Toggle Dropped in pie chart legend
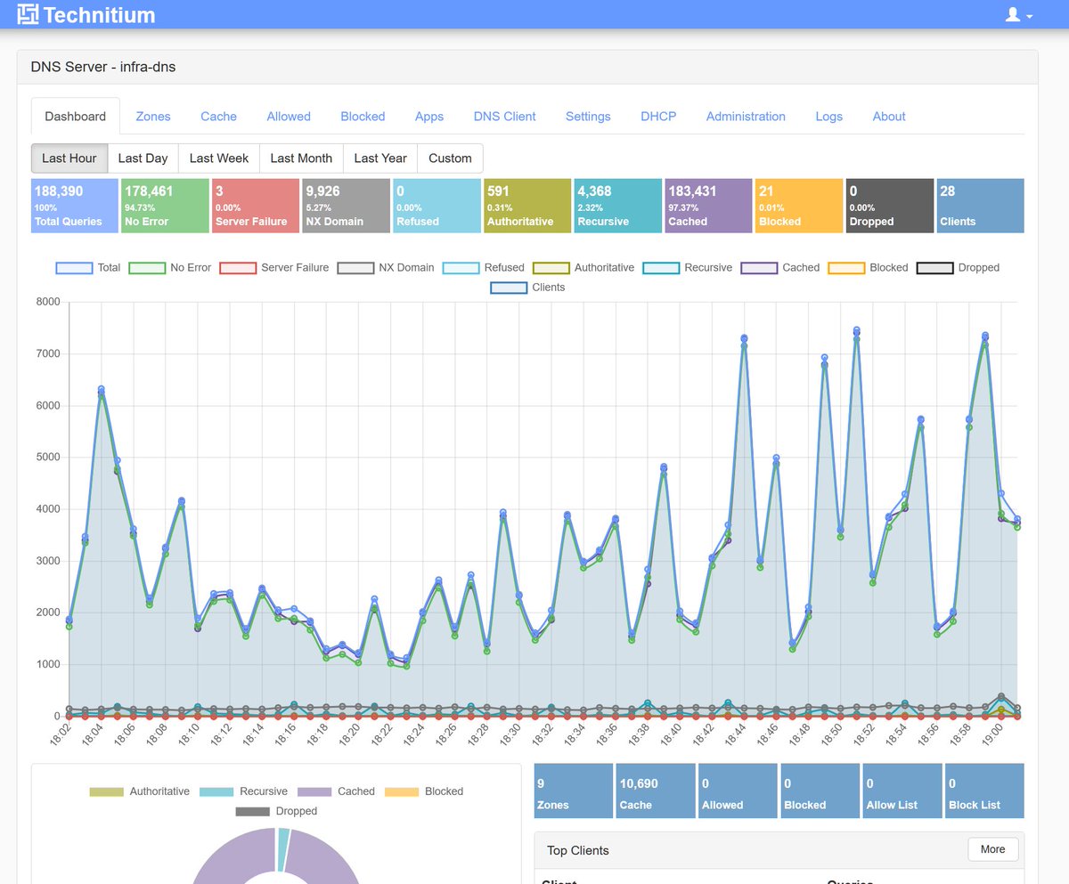 point(276,811)
